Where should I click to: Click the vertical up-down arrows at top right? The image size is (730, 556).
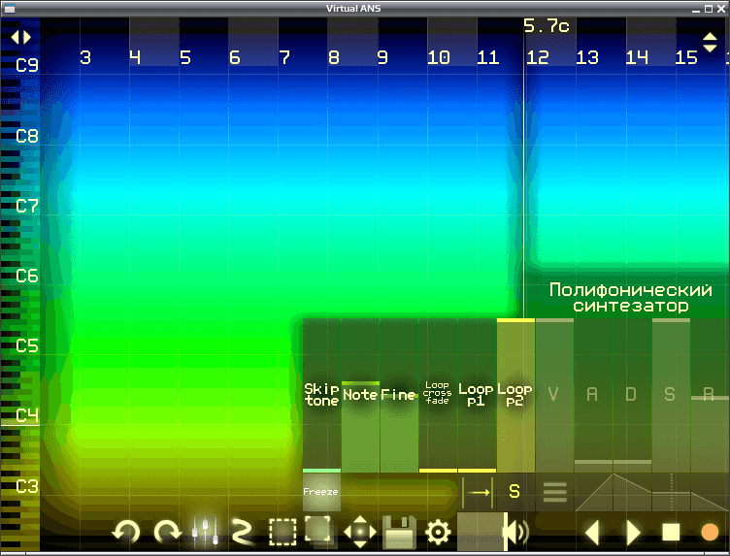click(x=710, y=43)
